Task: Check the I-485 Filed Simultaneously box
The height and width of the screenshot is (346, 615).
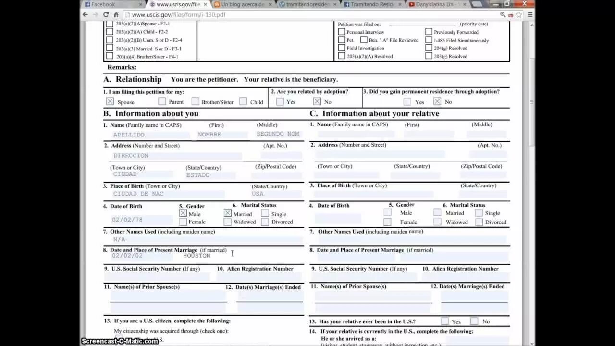Action: pos(429,40)
